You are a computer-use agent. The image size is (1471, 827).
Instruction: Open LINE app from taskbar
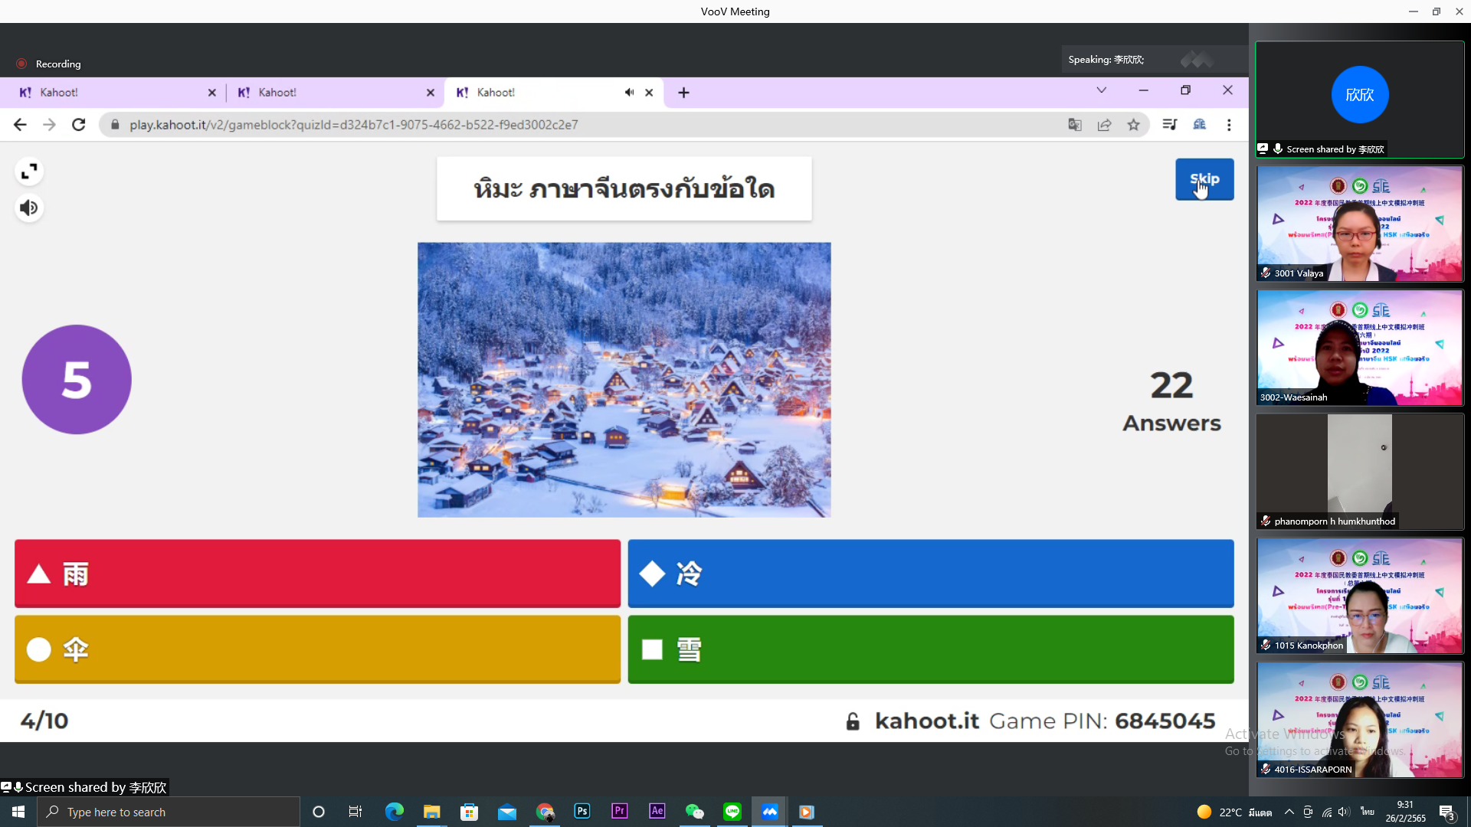coord(732,812)
